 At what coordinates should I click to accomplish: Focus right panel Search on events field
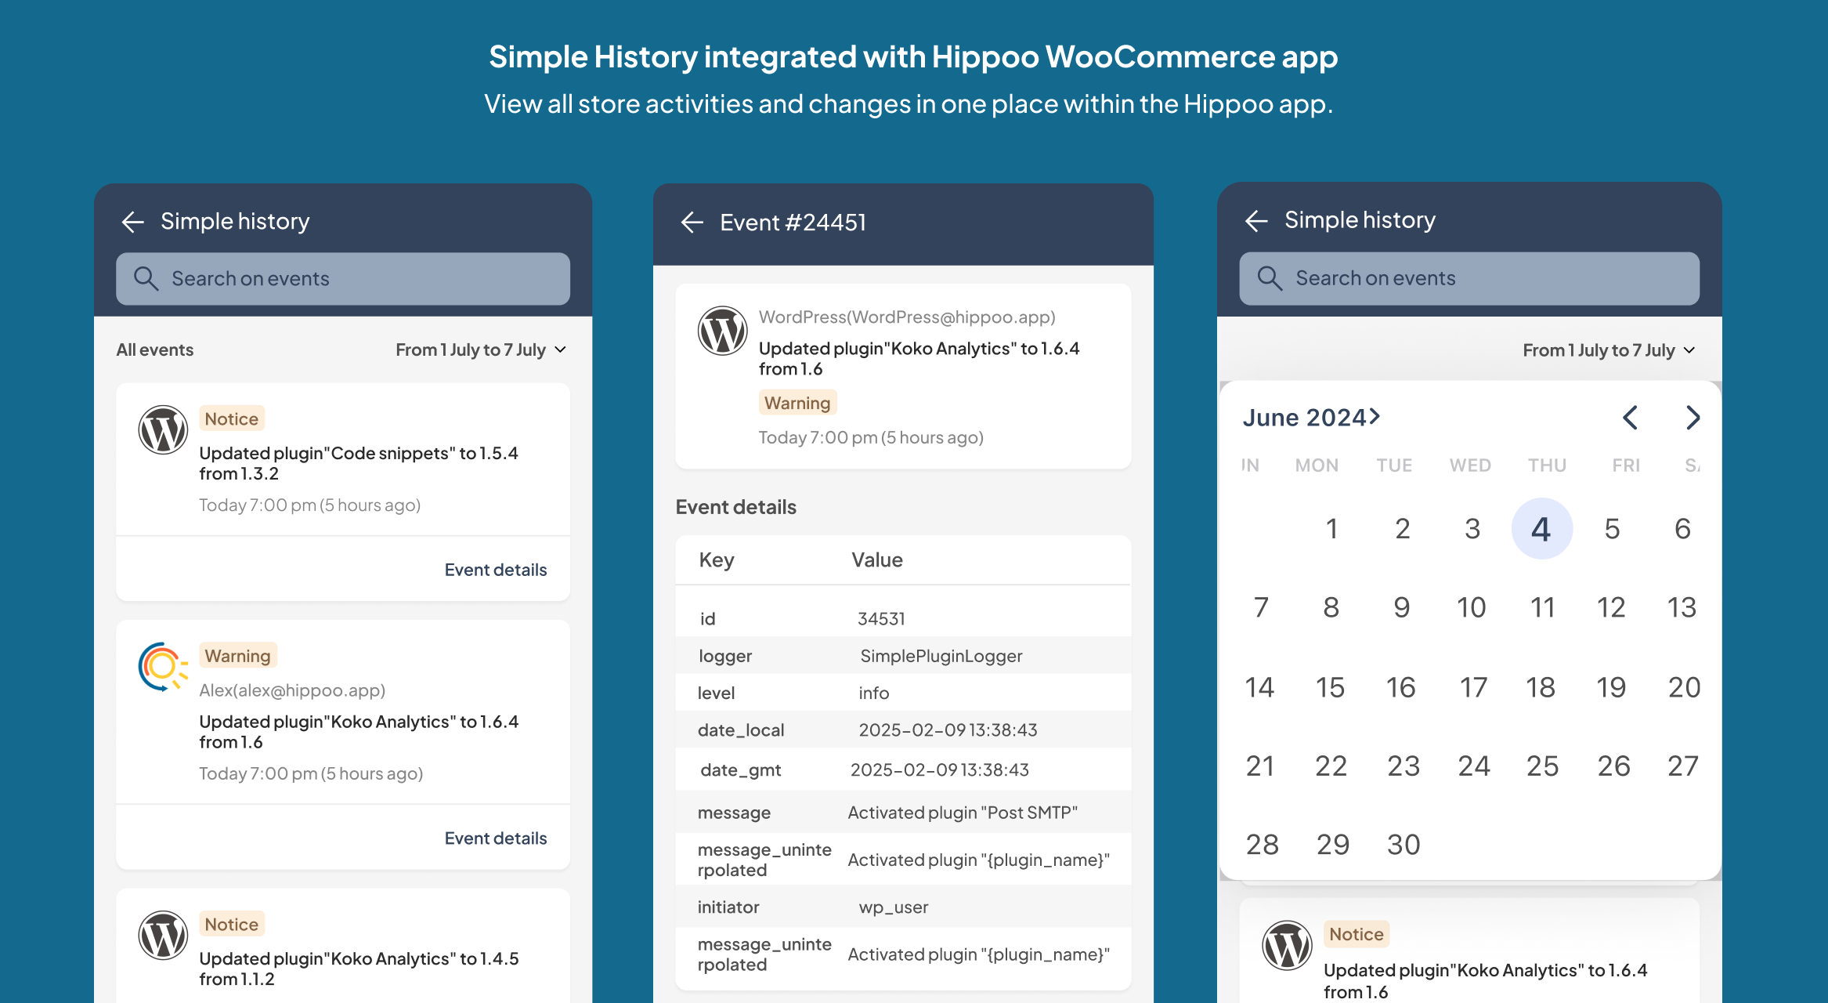(1469, 278)
